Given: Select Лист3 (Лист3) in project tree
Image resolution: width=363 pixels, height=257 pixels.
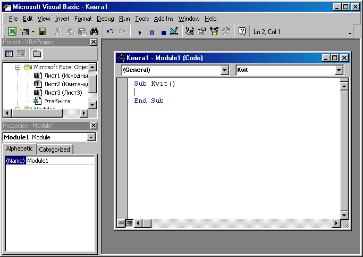Looking at the screenshot, I should click(63, 93).
